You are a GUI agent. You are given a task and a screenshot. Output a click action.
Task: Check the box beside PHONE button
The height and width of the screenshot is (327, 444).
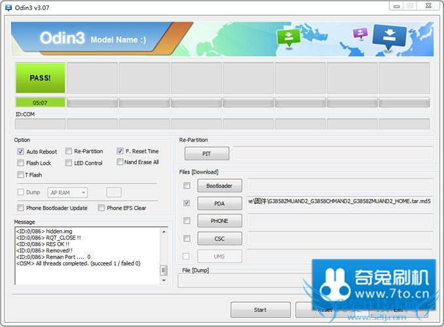tap(187, 220)
